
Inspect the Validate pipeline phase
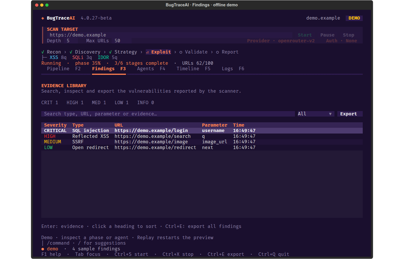(x=193, y=52)
